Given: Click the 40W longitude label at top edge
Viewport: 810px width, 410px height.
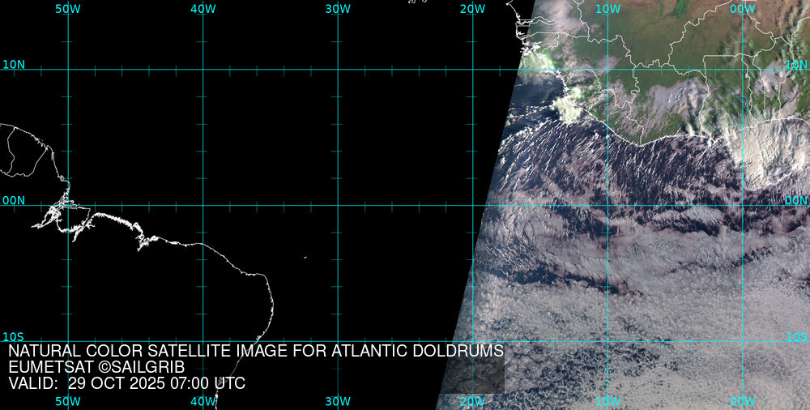Looking at the screenshot, I should 202,9.
